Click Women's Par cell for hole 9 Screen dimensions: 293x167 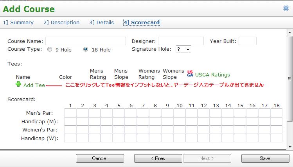[x=167, y=130]
